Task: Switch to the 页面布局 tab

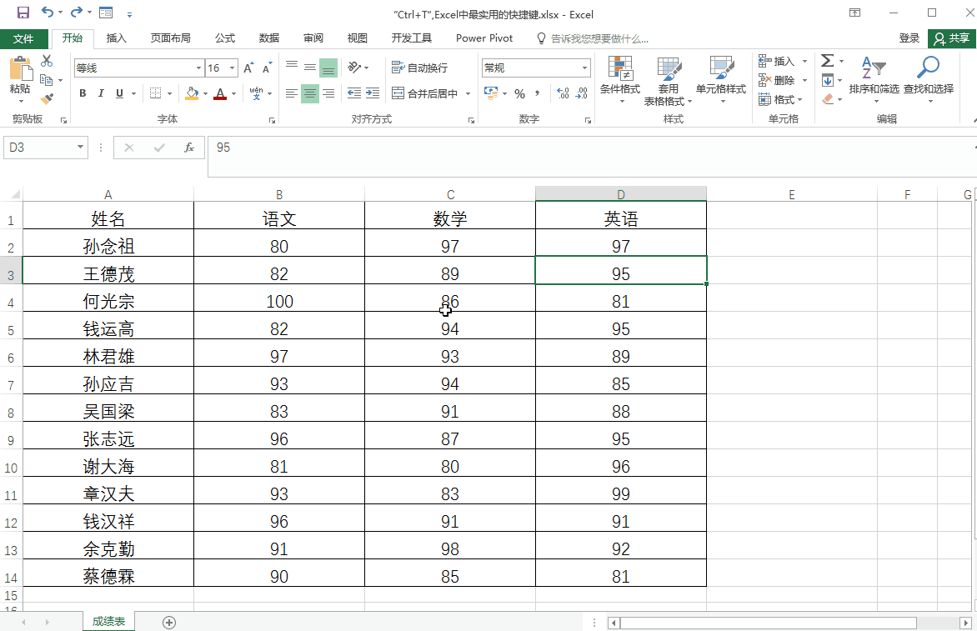Action: pos(171,38)
